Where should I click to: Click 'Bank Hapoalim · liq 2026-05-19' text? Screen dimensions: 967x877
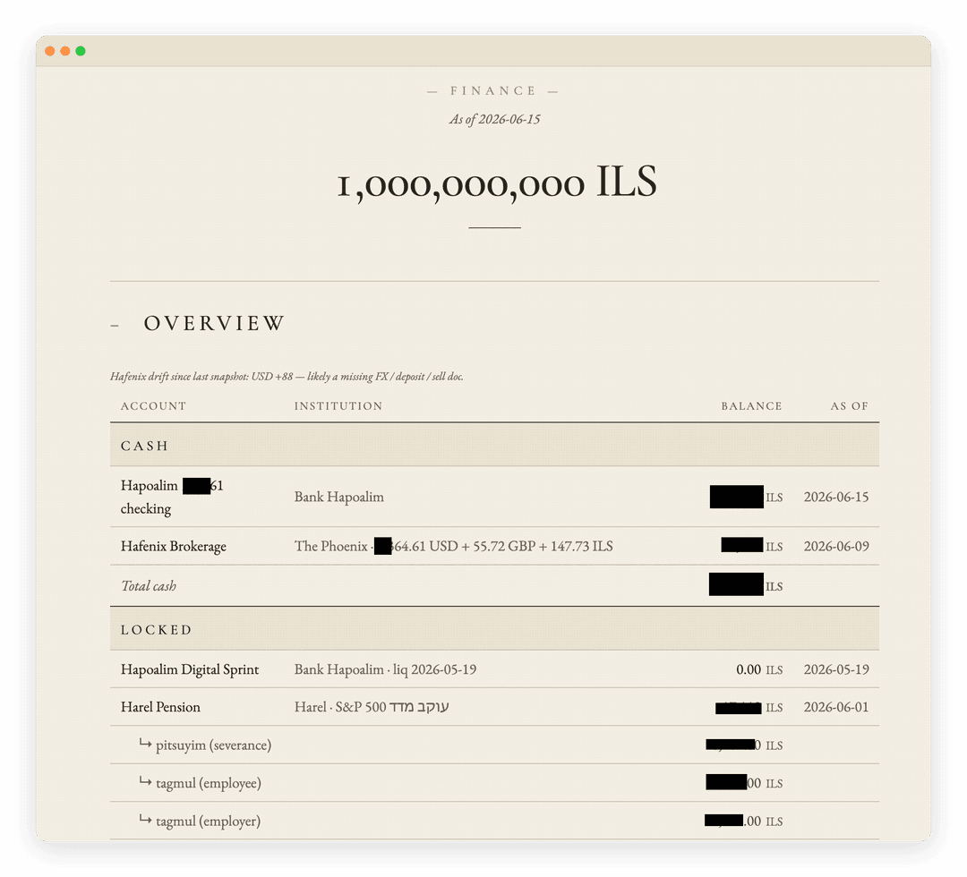[x=385, y=669]
